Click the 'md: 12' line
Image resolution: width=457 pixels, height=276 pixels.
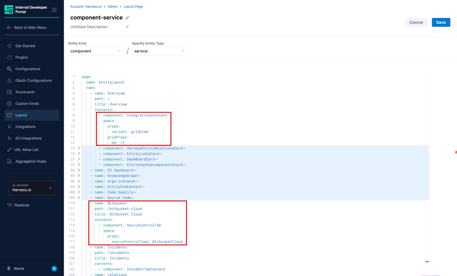tap(118, 143)
